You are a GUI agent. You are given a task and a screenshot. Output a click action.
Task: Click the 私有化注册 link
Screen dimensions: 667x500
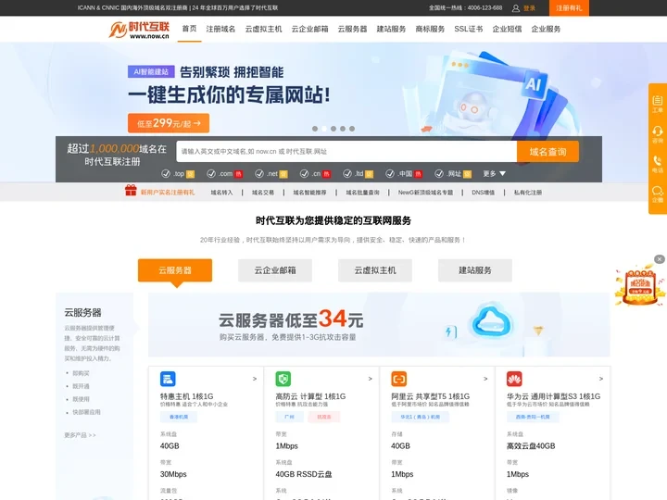tap(528, 193)
